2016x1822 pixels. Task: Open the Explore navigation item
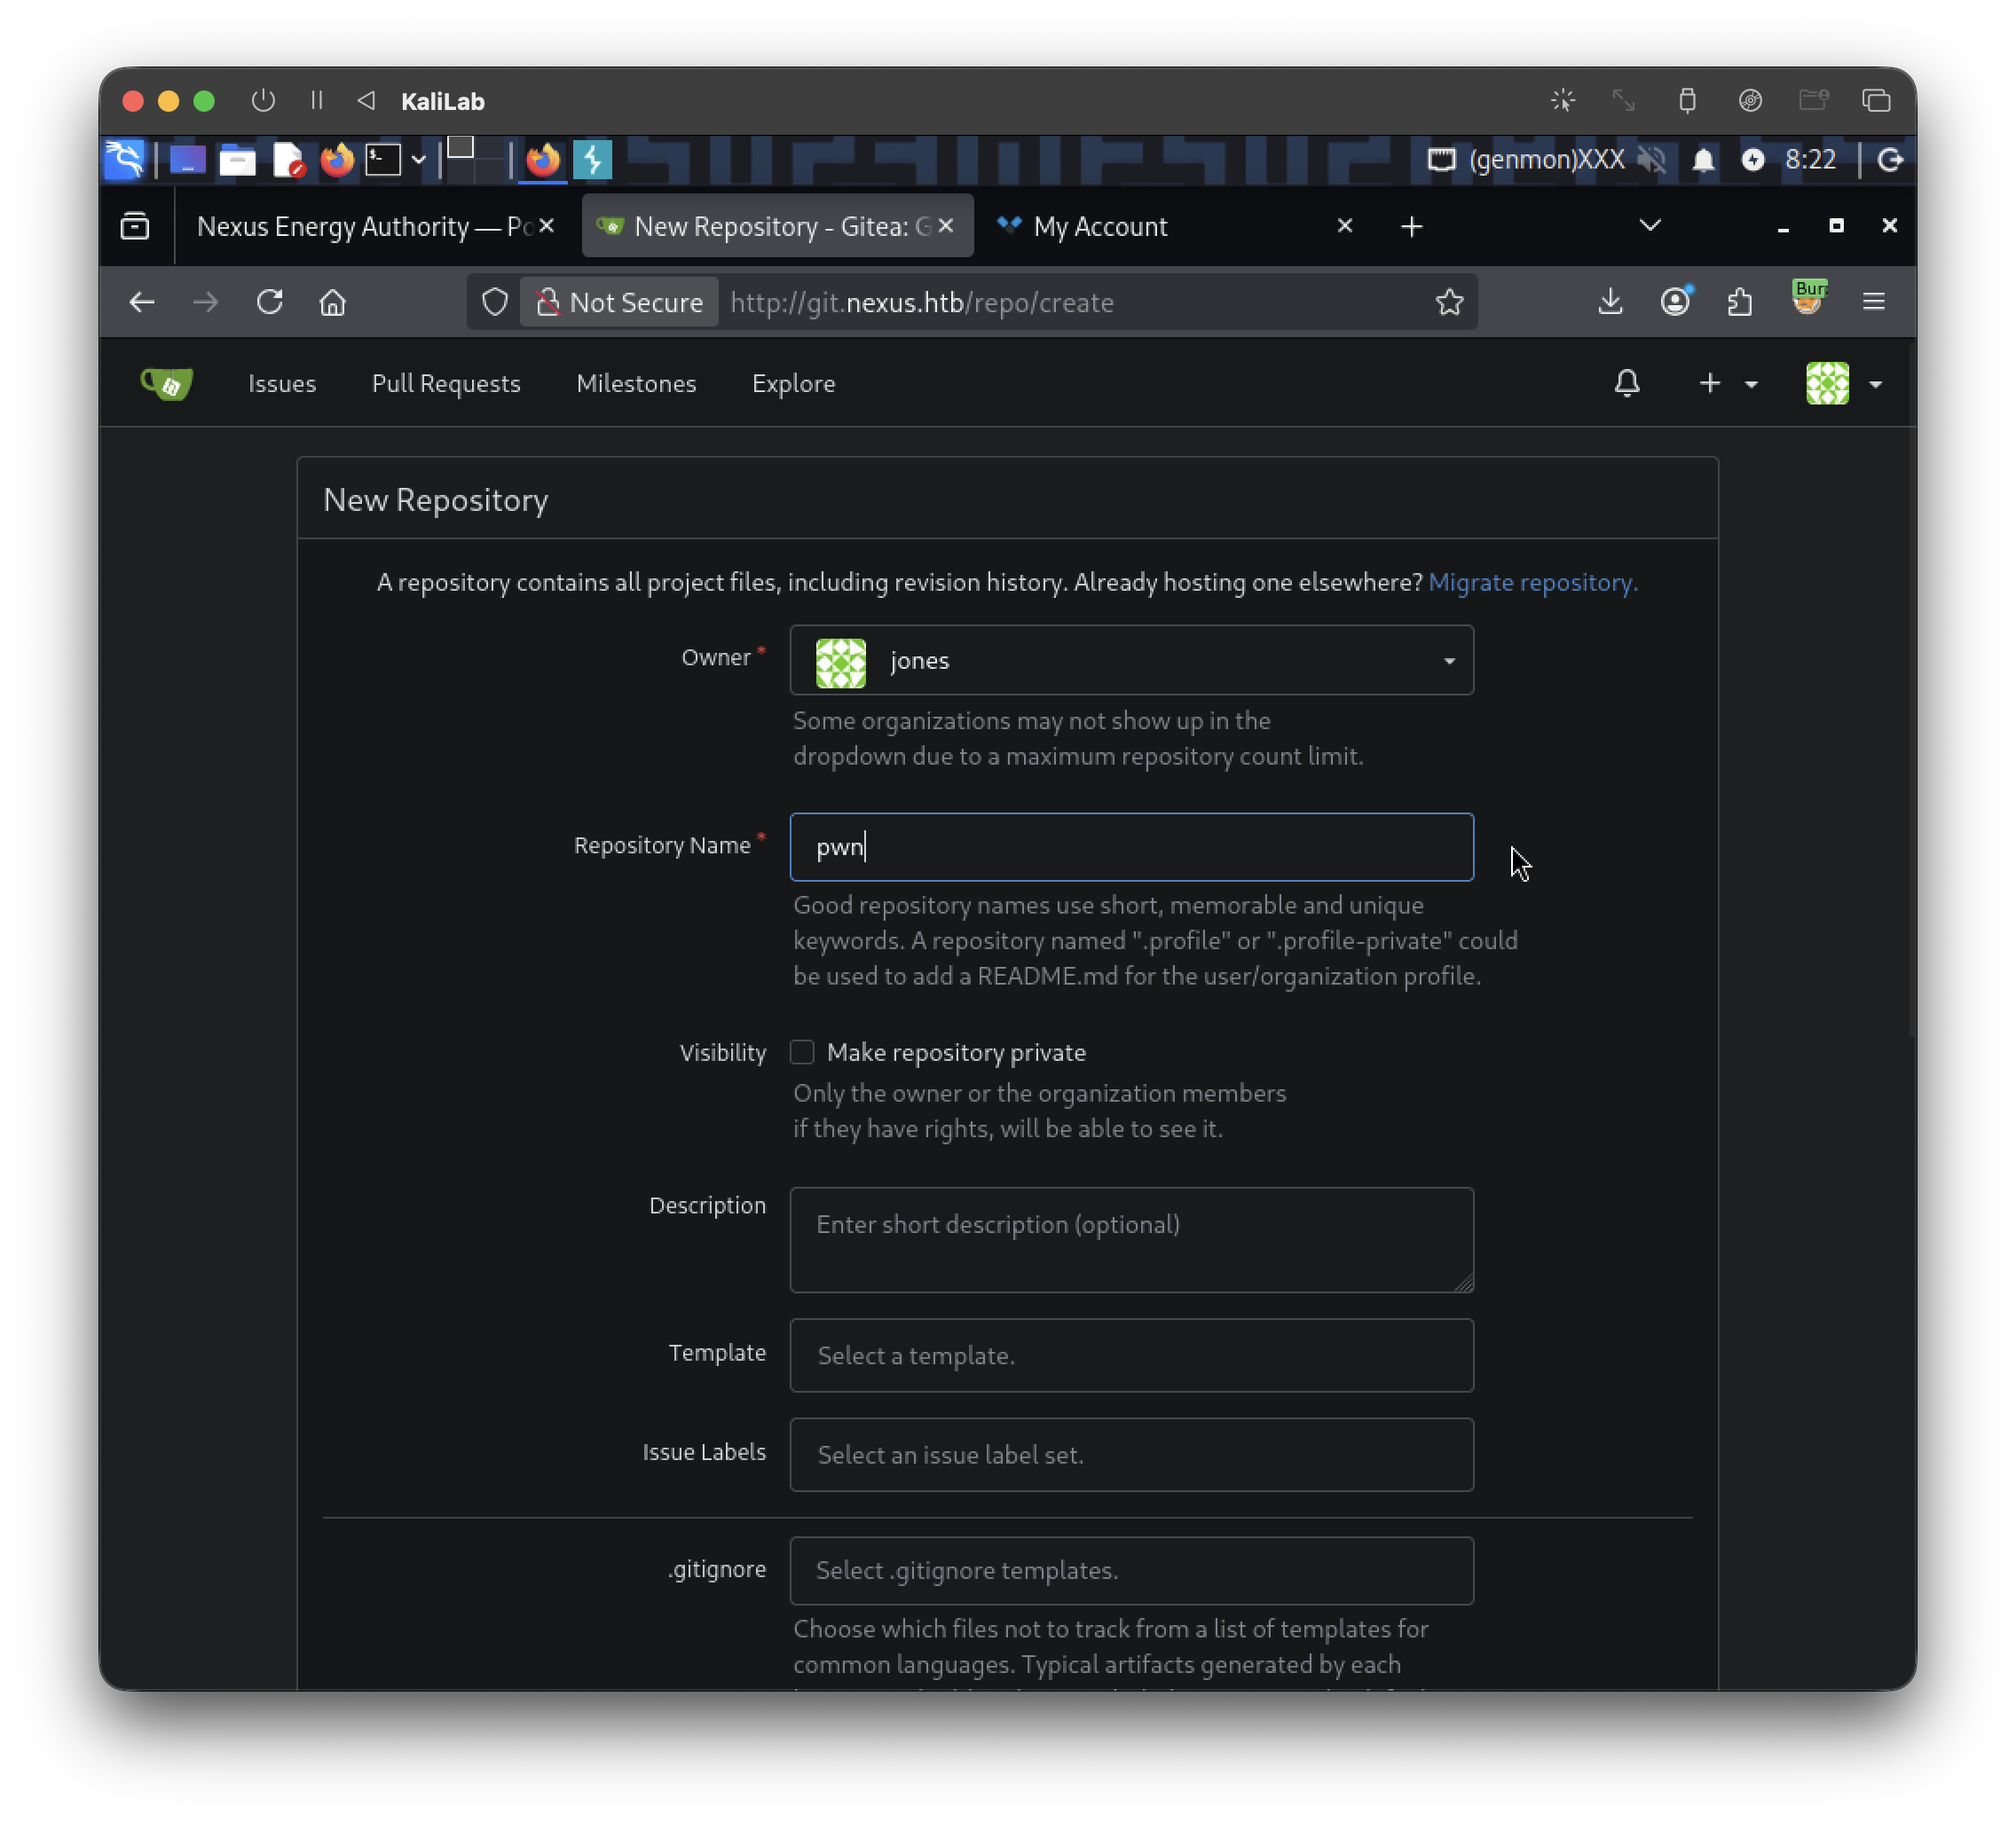click(x=793, y=384)
